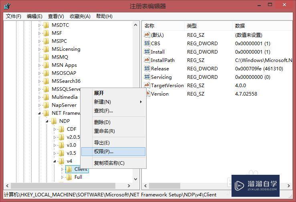Select the MSMQ folder icon
This screenshot has width=296, height=202.
click(46, 57)
